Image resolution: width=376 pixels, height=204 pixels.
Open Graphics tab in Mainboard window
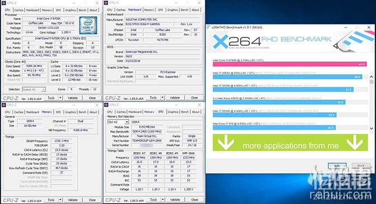click(173, 10)
